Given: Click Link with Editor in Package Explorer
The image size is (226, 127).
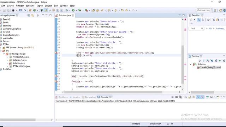Looking at the screenshot, I should [x=32, y=15].
